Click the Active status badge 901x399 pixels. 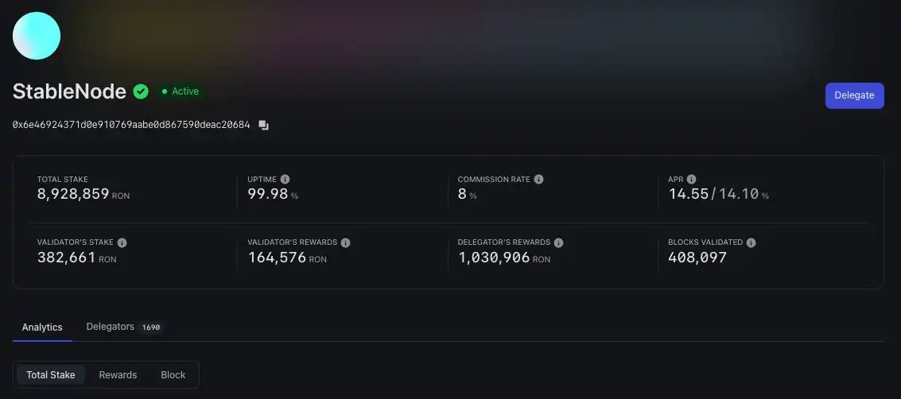181,91
